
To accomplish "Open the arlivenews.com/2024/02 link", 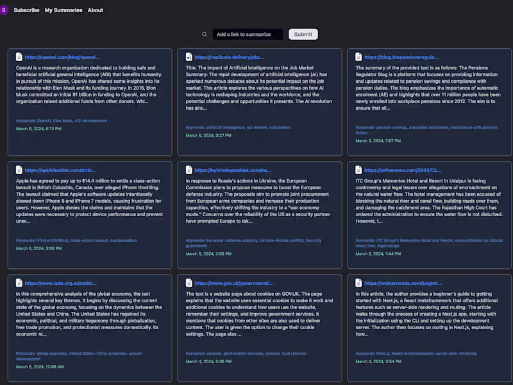I will click(x=403, y=170).
